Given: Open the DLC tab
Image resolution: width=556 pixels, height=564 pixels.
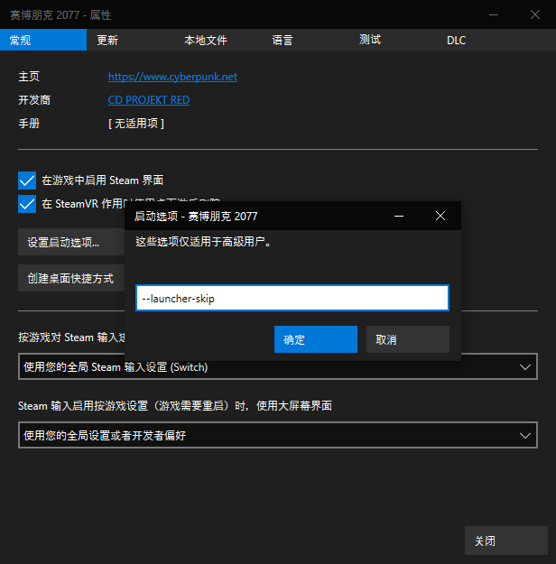Looking at the screenshot, I should [x=456, y=41].
